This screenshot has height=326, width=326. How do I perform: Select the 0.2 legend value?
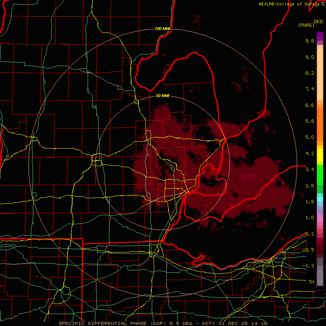[310, 234]
